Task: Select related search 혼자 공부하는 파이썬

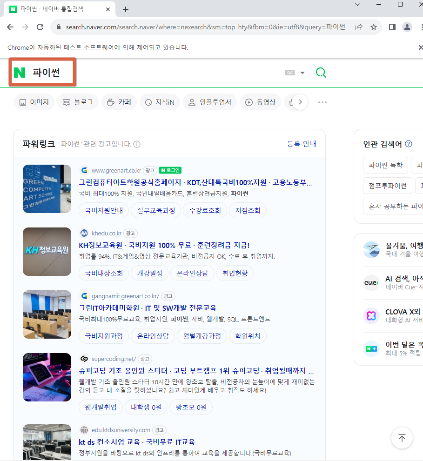Action: point(393,206)
